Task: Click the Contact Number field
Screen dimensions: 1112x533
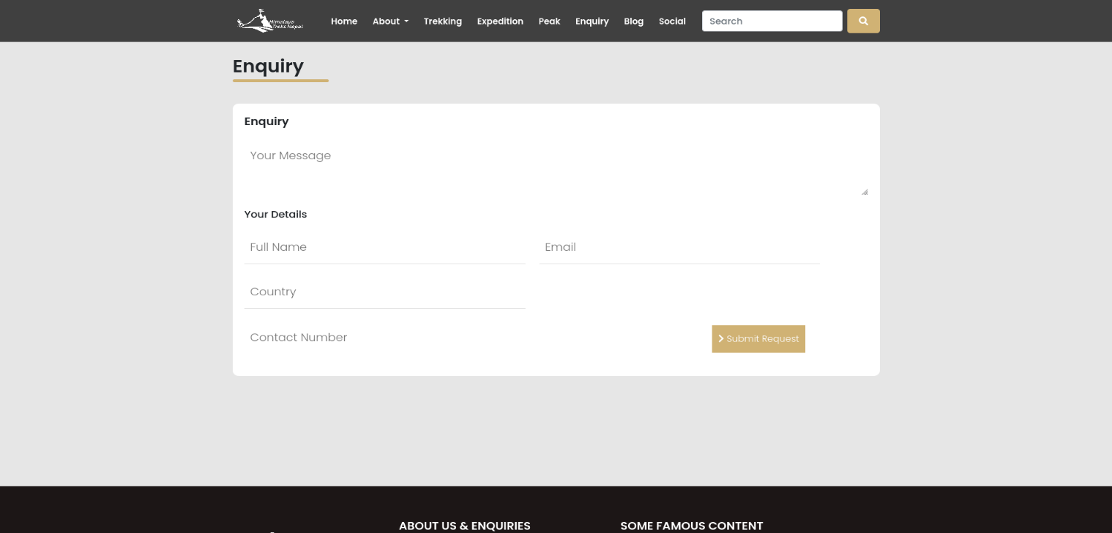Action: [x=385, y=338]
